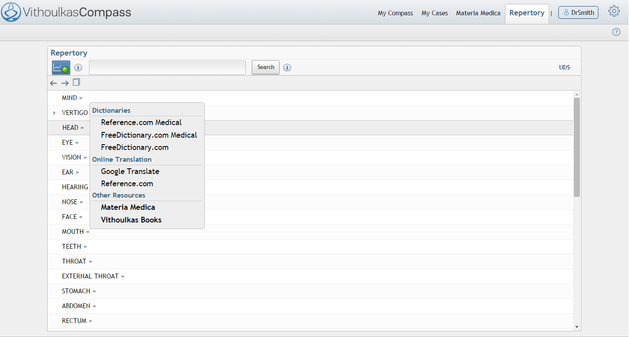The height and width of the screenshot is (337, 629).
Task: Expand the HEAD chapter
Action: (73, 128)
